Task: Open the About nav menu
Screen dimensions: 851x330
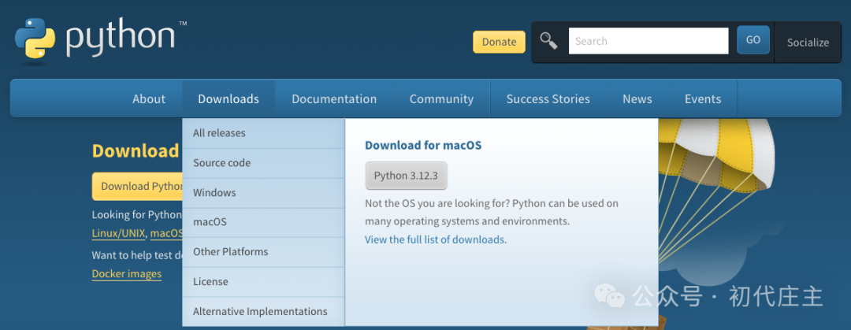Action: point(149,98)
